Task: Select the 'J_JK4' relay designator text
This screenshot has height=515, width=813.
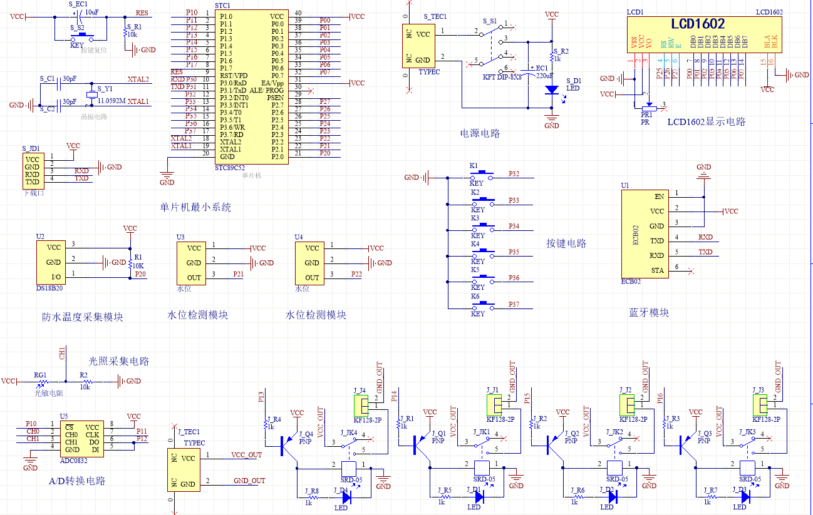Action: tap(348, 432)
